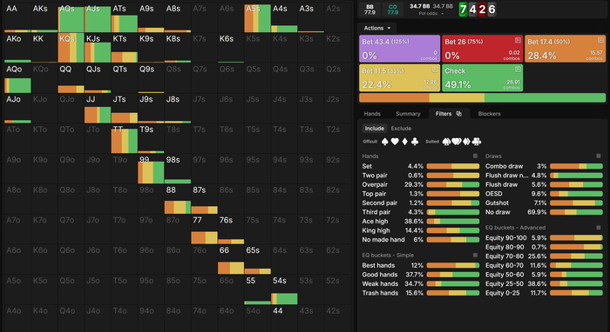
Task: Toggle the Overpair filter row
Action: click(x=421, y=184)
